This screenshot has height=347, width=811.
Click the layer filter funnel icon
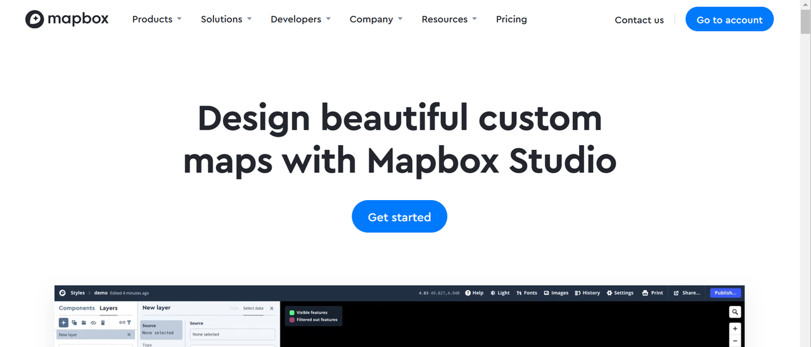[129, 322]
